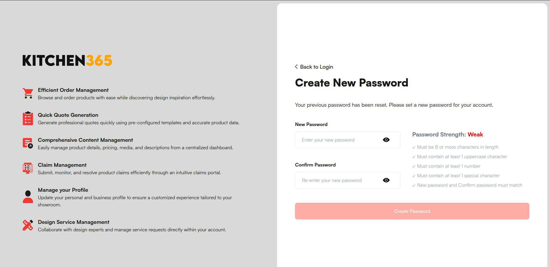Click the Design Service Management tools icon
Screen dimensions: 550x267
coord(28,225)
